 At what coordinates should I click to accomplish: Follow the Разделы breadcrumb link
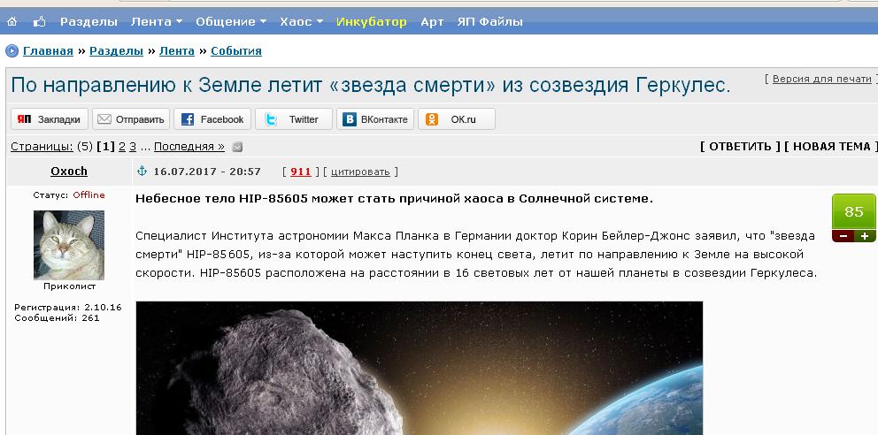(117, 51)
